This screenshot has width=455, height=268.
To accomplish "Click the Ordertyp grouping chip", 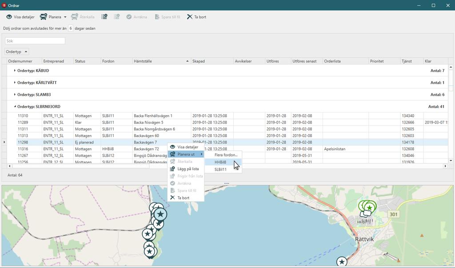I will [x=17, y=51].
